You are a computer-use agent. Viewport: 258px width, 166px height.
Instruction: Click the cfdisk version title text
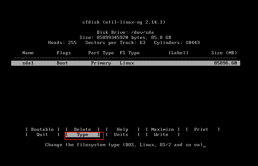124,22
